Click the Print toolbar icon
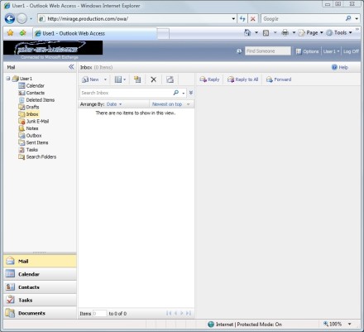This screenshot has width=364, height=332. click(x=285, y=32)
